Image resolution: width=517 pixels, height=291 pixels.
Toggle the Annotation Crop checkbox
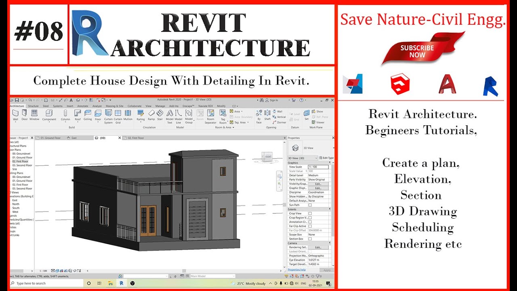[310, 222]
